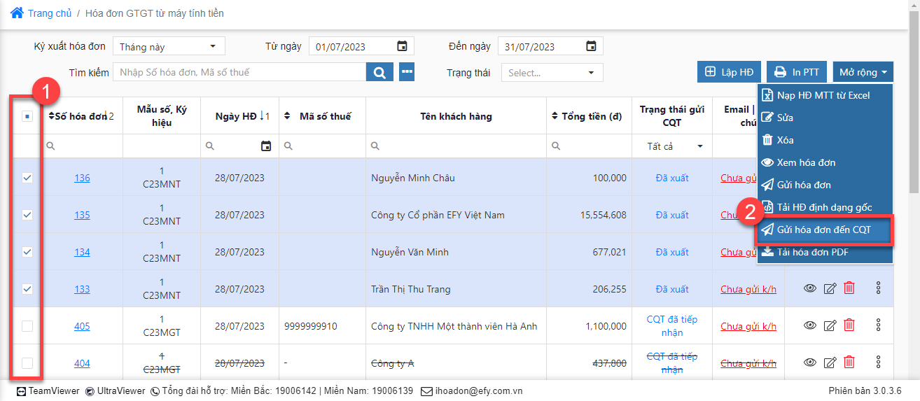The image size is (920, 401).
Task: Open vertical dots menu for invoice 133
Action: (878, 288)
